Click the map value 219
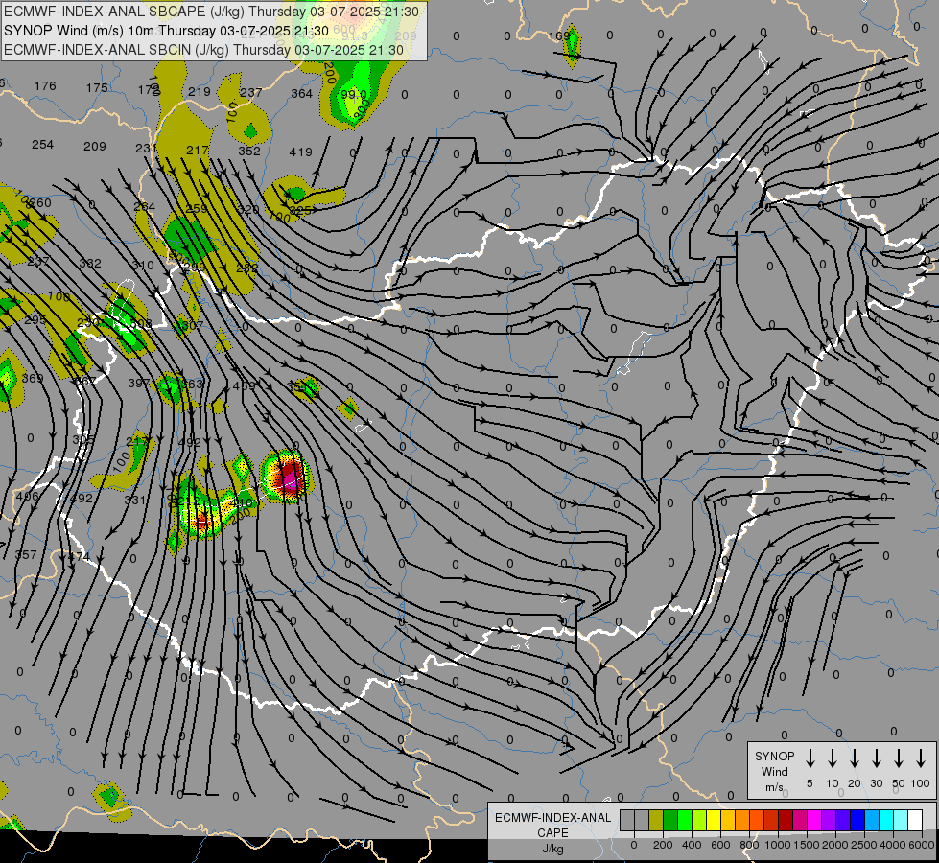Screen dimensions: 939x863 [199, 92]
